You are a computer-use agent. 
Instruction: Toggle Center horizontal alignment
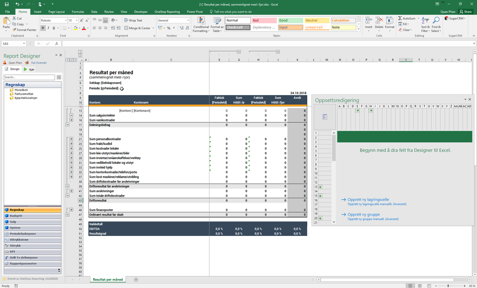(100, 28)
